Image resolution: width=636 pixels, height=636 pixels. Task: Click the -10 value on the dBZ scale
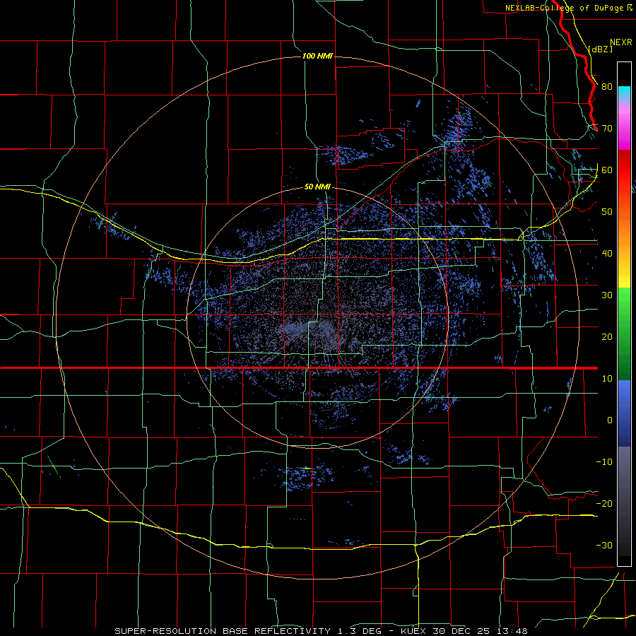(x=604, y=462)
